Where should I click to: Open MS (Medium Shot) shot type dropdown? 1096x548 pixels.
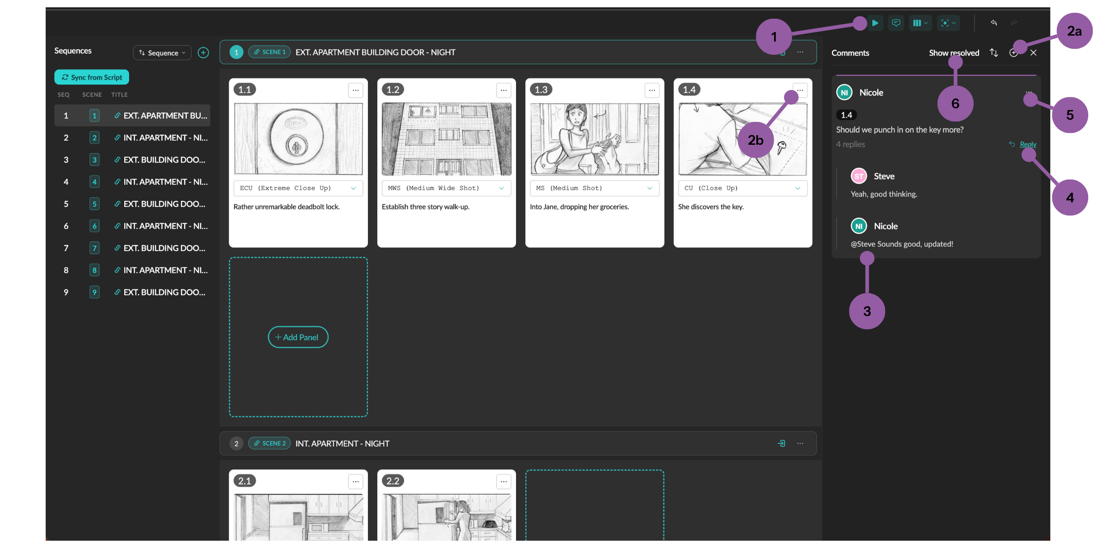pyautogui.click(x=595, y=188)
